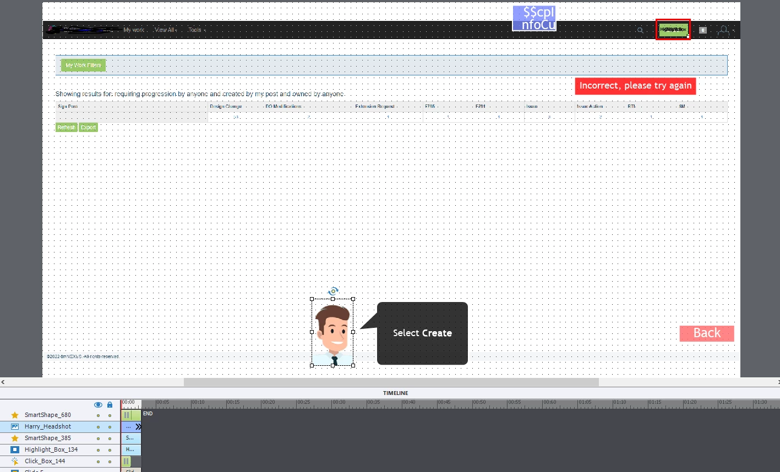Click the Highlight_Box_134 timeline bar

(x=131, y=449)
